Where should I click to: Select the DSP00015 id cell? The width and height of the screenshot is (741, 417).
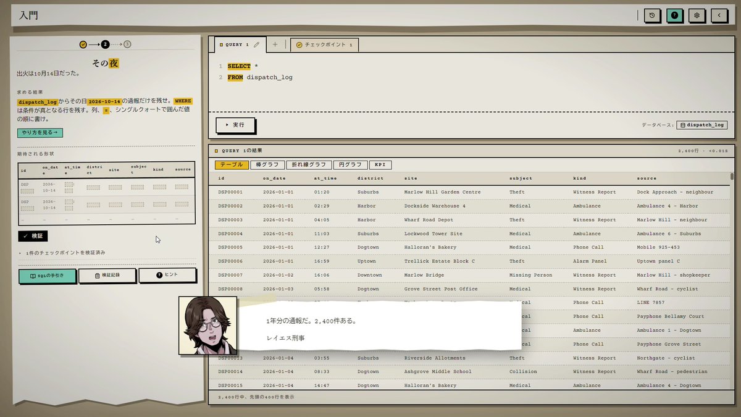230,385
